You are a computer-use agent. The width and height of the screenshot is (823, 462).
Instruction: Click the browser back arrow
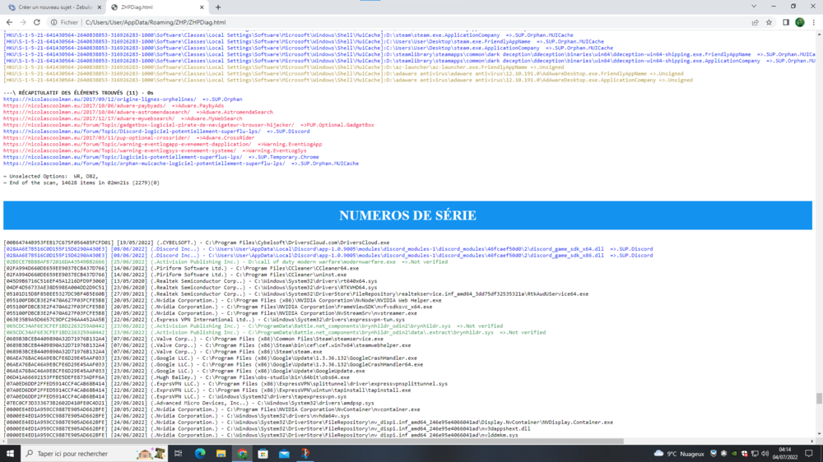(10, 22)
